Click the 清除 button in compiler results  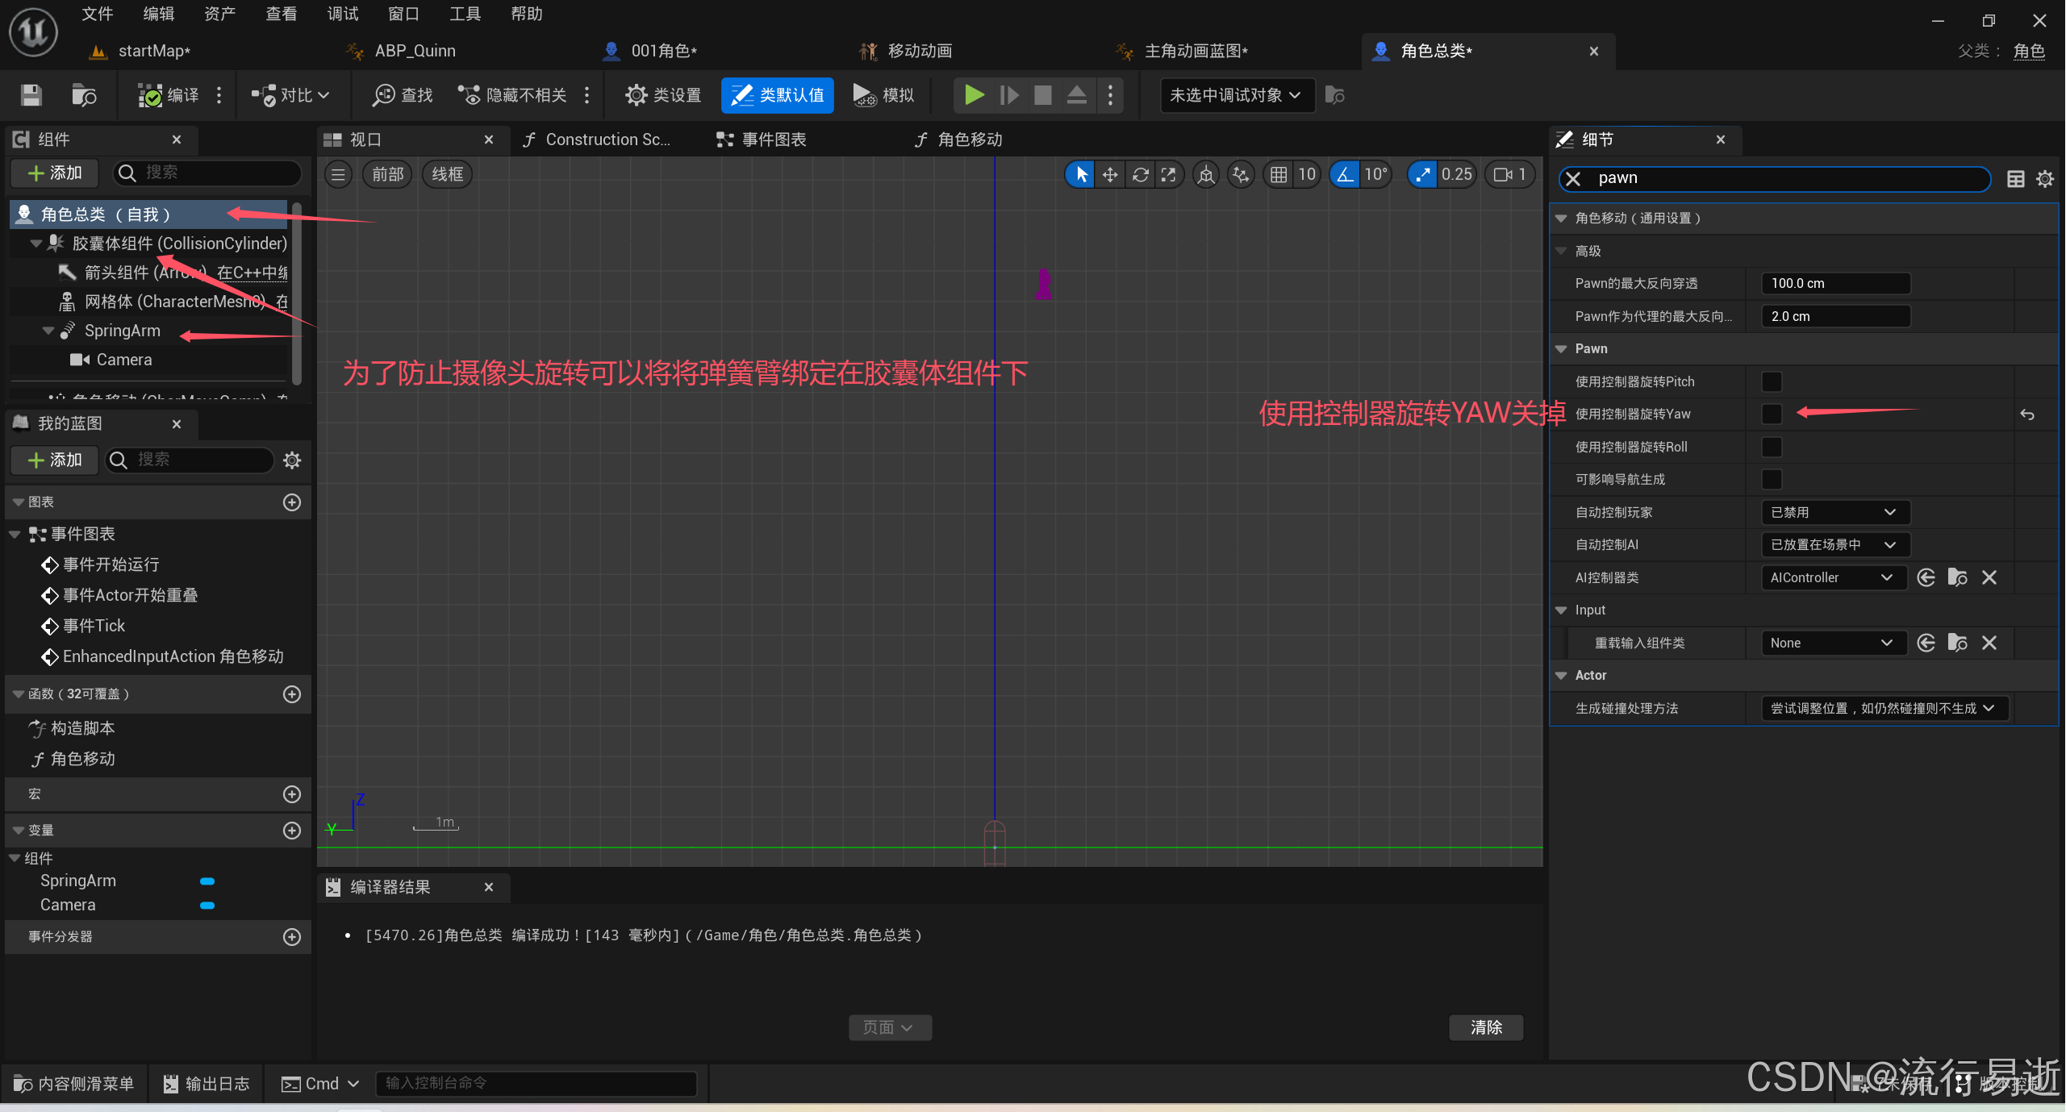click(x=1485, y=1027)
